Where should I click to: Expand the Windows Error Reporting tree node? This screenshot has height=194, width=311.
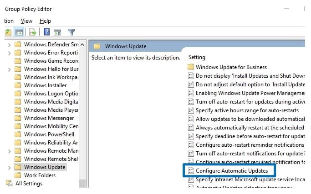tap(9, 53)
